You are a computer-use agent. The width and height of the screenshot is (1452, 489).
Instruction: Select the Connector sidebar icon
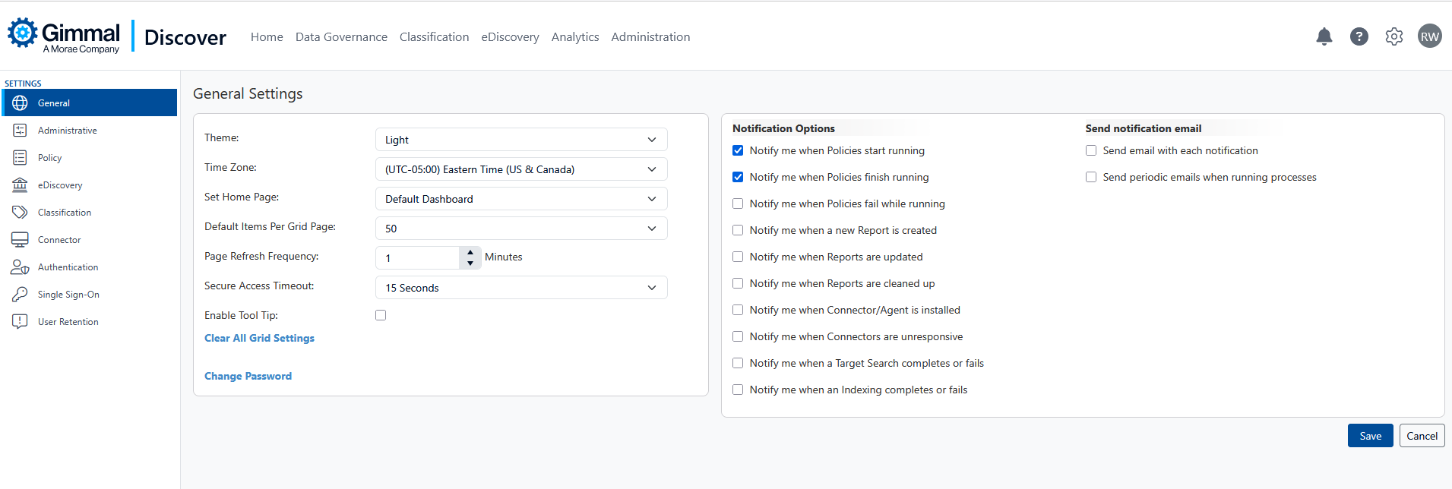(x=21, y=240)
